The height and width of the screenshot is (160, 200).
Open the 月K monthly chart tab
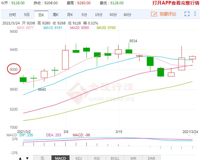(70, 15)
